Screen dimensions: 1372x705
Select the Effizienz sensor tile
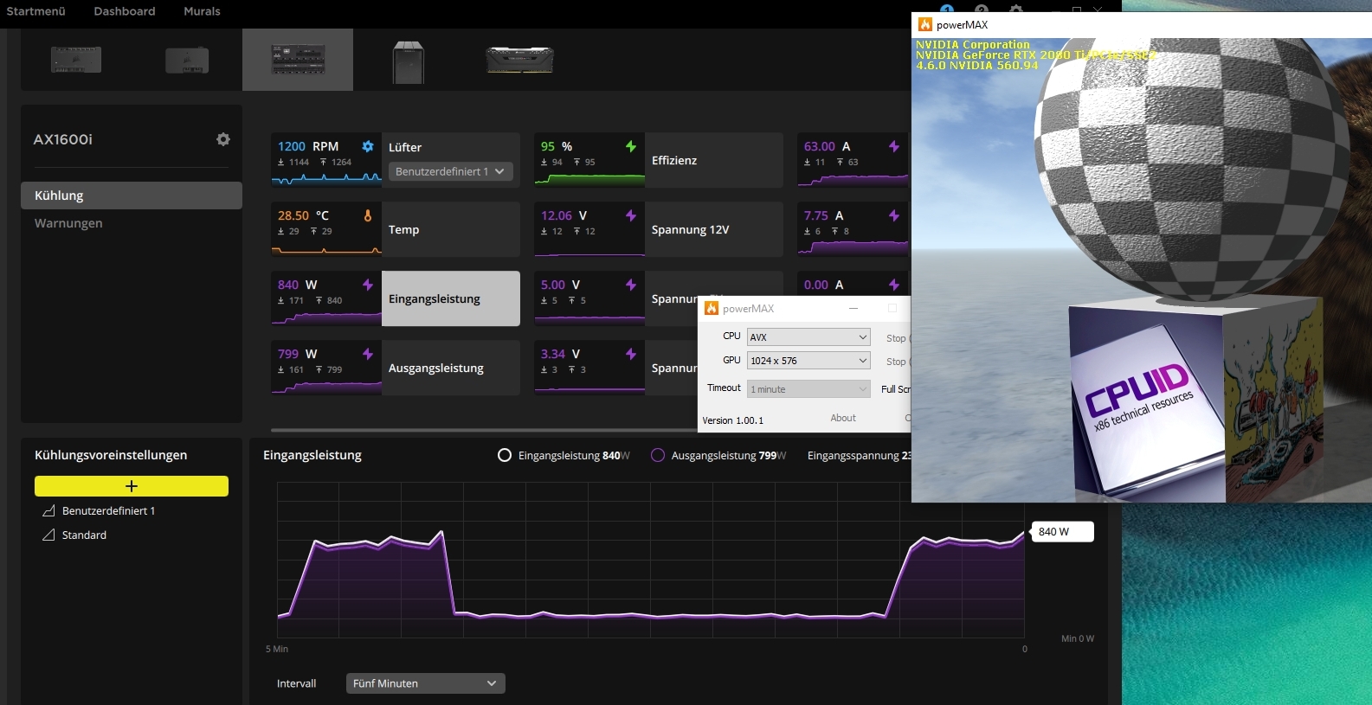point(659,160)
